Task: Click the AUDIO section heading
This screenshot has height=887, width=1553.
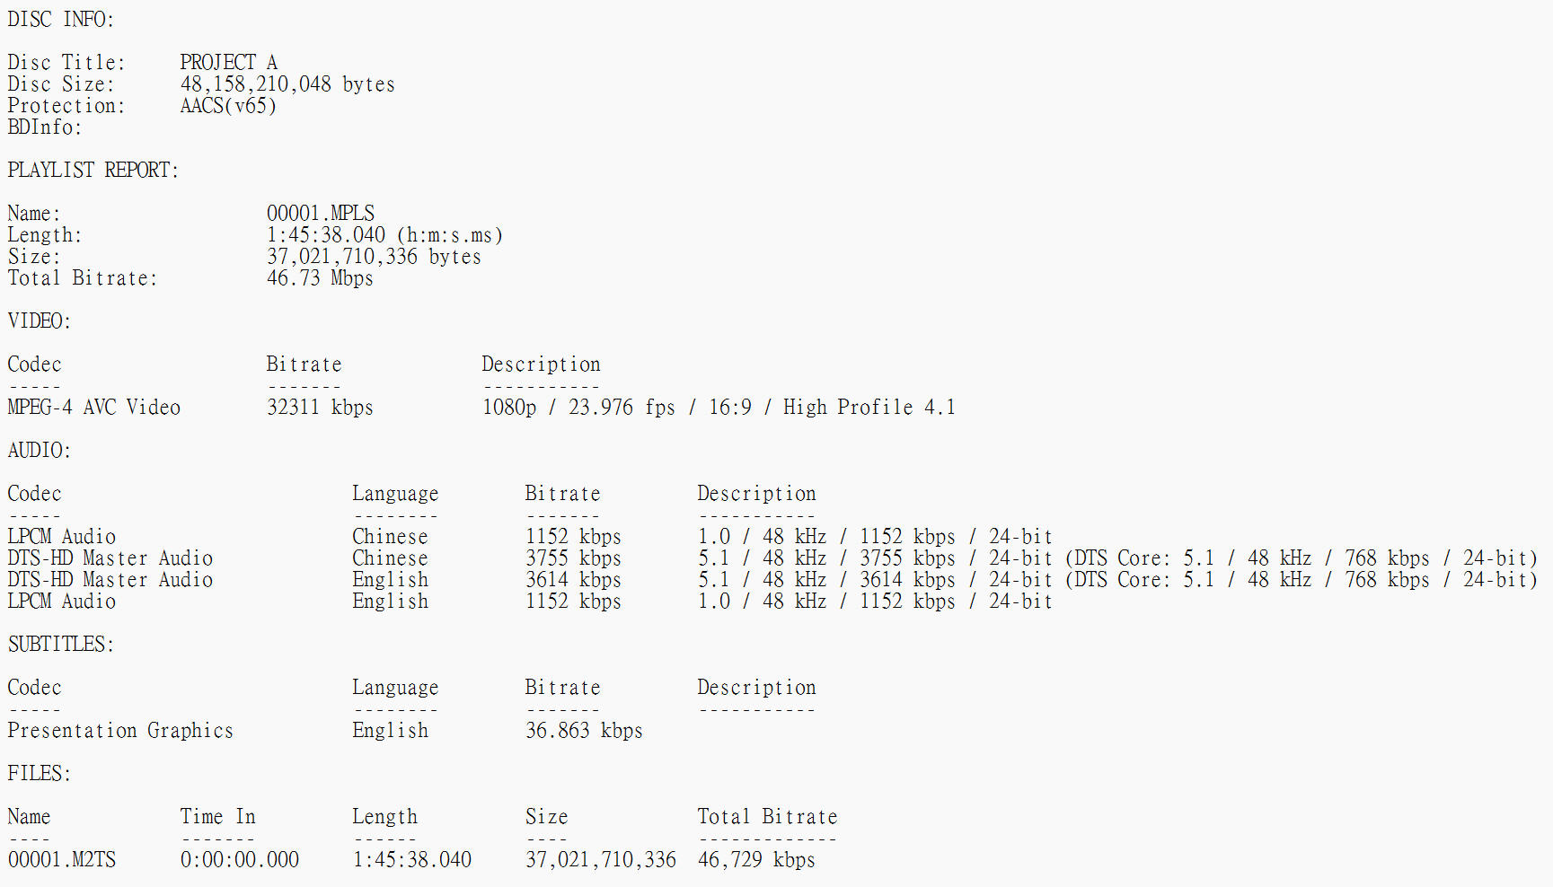Action: [x=39, y=450]
